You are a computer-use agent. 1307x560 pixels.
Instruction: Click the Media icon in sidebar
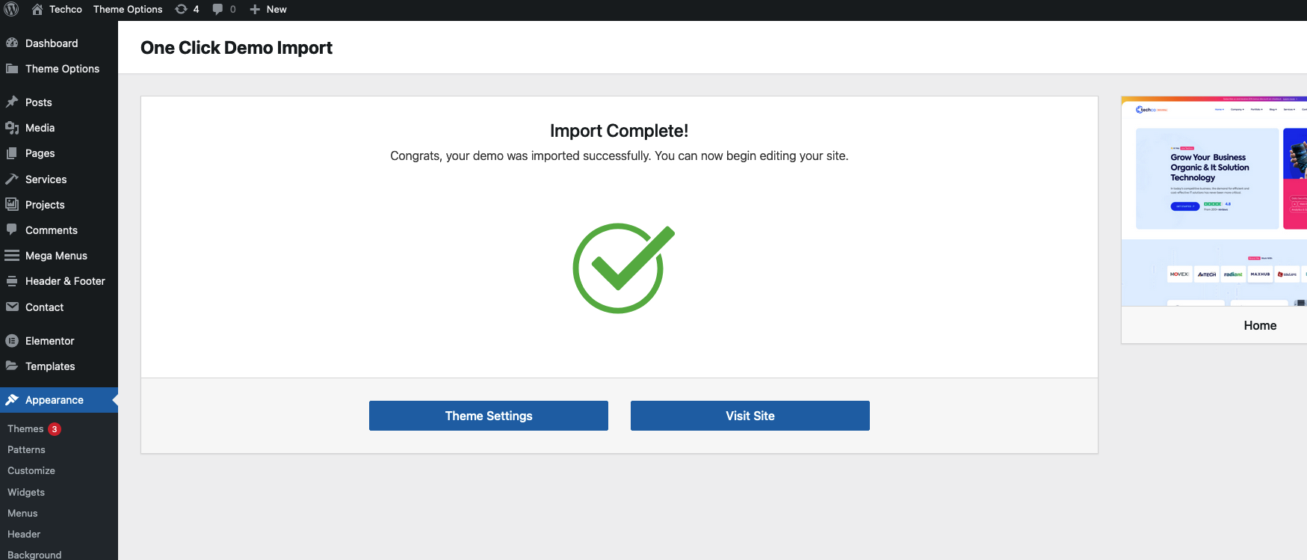click(12, 128)
